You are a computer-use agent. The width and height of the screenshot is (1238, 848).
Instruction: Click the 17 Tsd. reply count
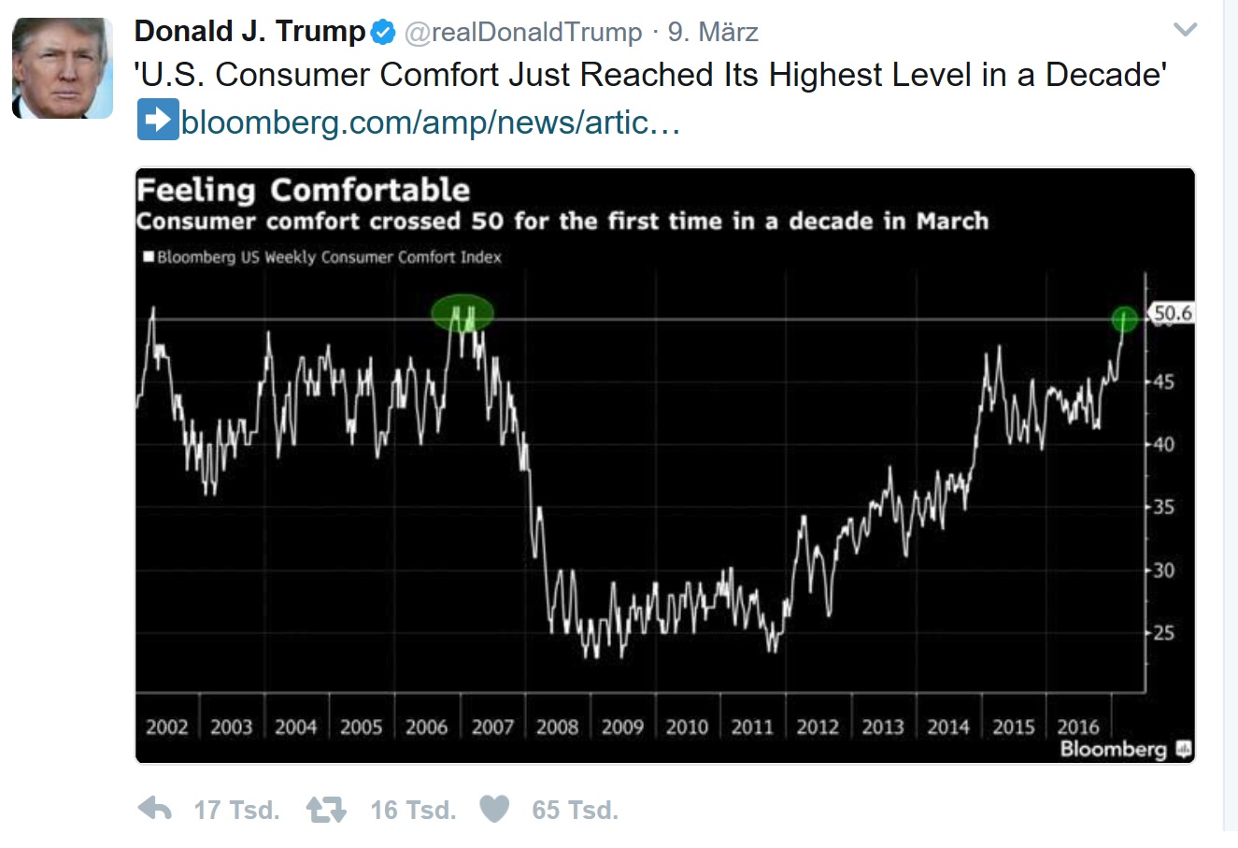236,810
